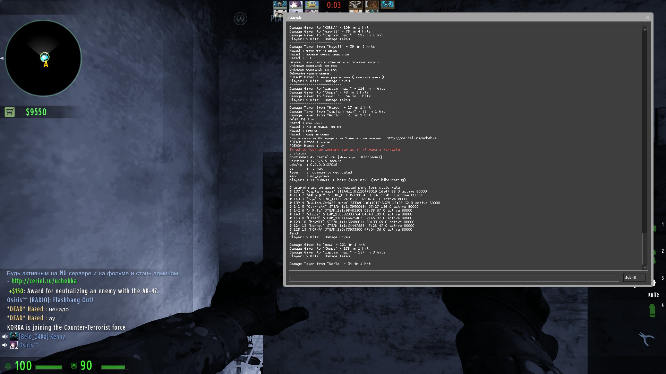The height and width of the screenshot is (374, 666).
Task: Click the blue flaming skull player avatar
Action: click(x=387, y=5)
